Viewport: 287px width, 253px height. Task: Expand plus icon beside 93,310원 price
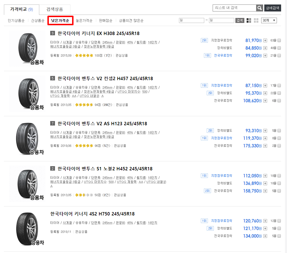pos(265,131)
